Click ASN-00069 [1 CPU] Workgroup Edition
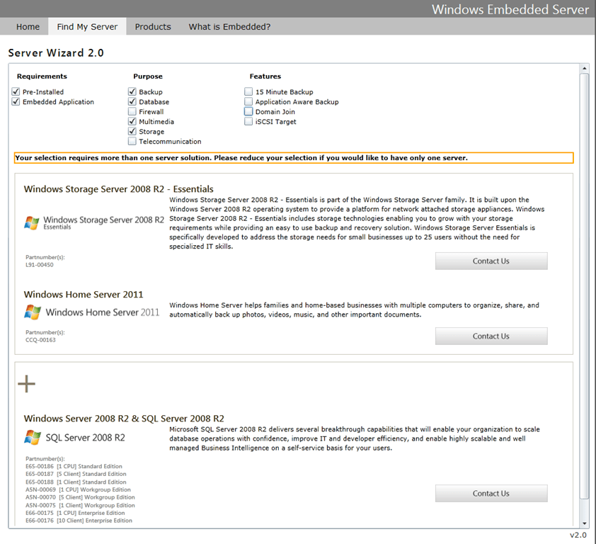 click(x=78, y=489)
